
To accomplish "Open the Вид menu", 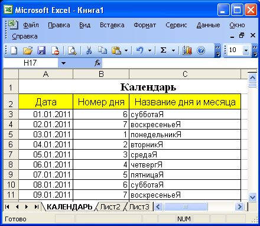I will coord(84,25).
